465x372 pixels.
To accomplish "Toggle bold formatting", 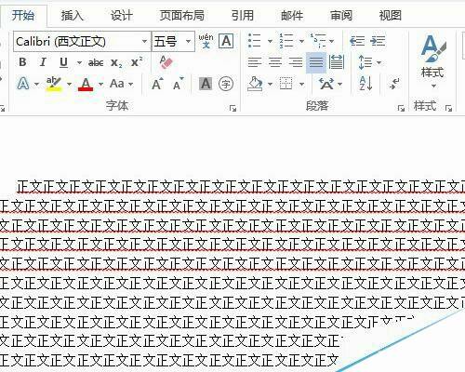I will click(22, 62).
